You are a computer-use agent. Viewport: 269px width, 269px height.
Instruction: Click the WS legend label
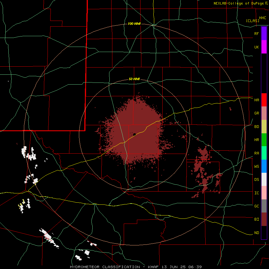pos(256,166)
